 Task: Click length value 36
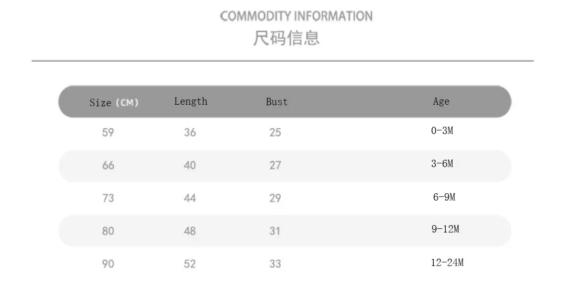pos(190,132)
